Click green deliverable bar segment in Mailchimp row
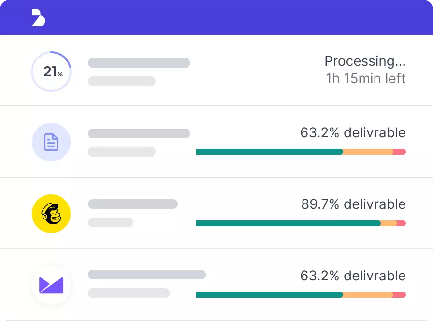This screenshot has width=433, height=321. [x=289, y=223]
